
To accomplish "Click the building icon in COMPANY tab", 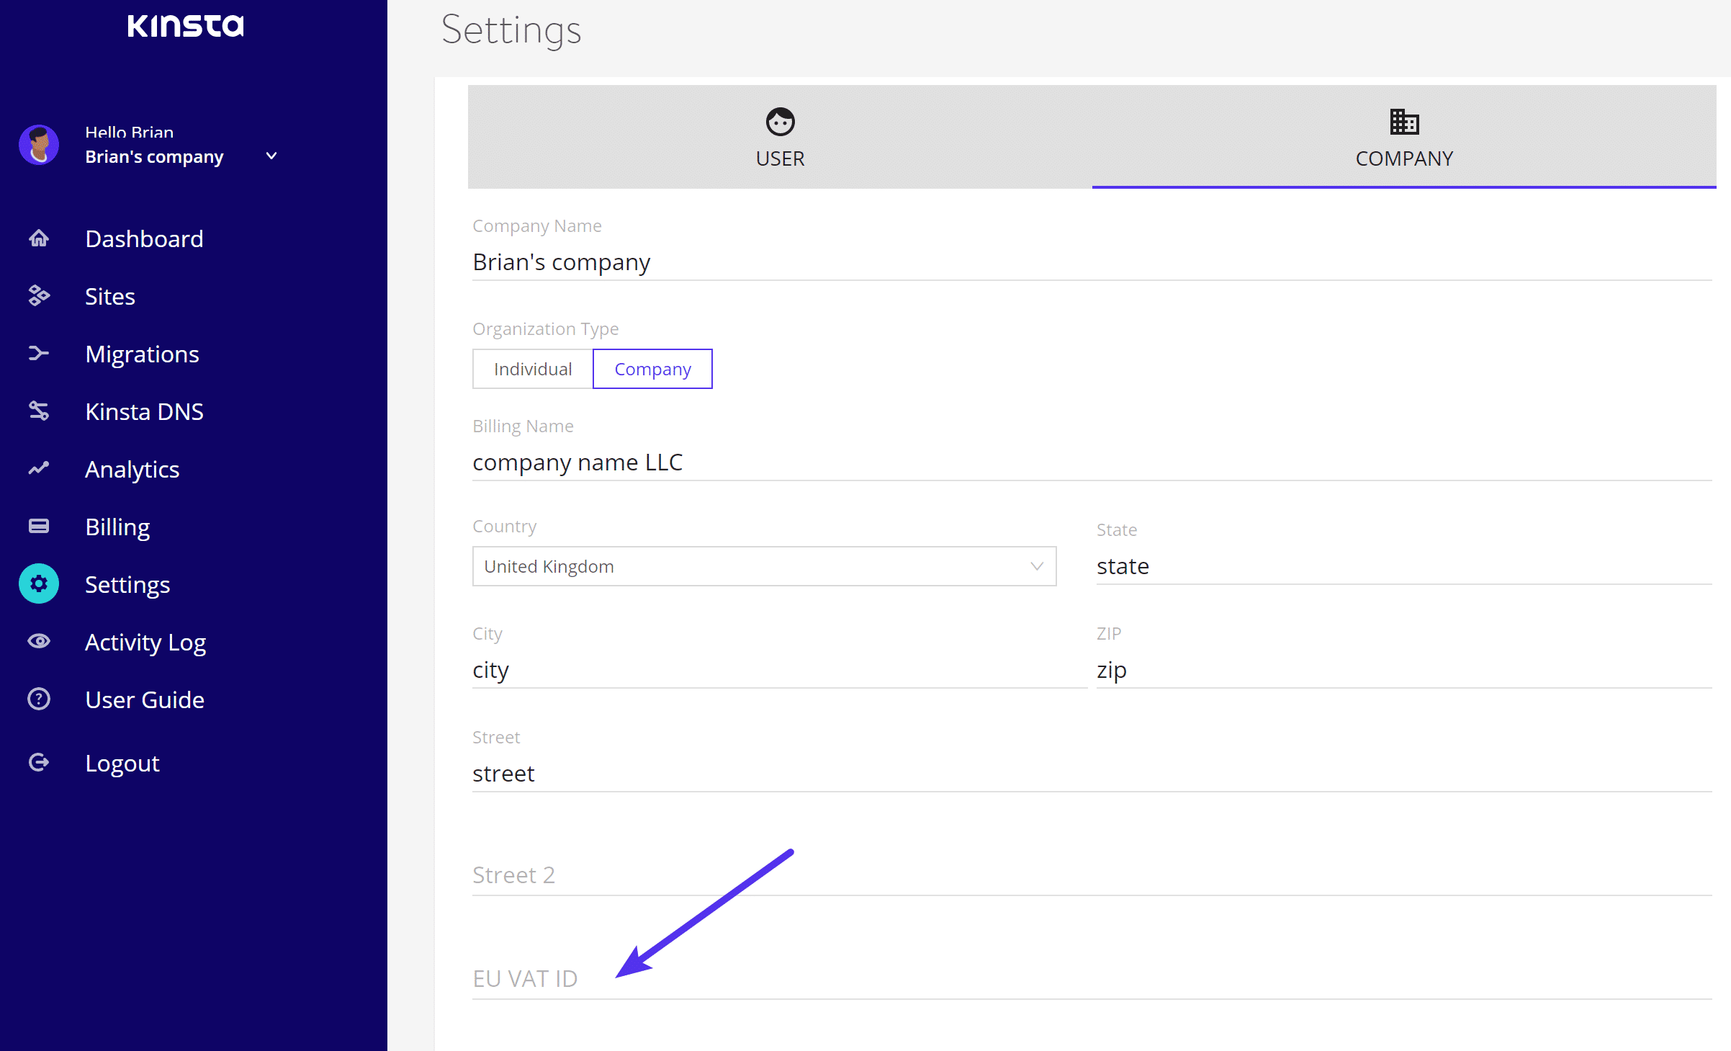I will 1404,122.
